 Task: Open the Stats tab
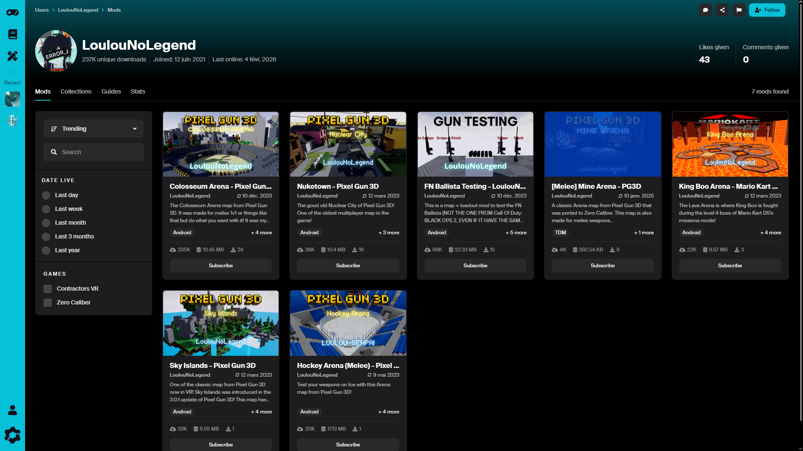coord(138,91)
